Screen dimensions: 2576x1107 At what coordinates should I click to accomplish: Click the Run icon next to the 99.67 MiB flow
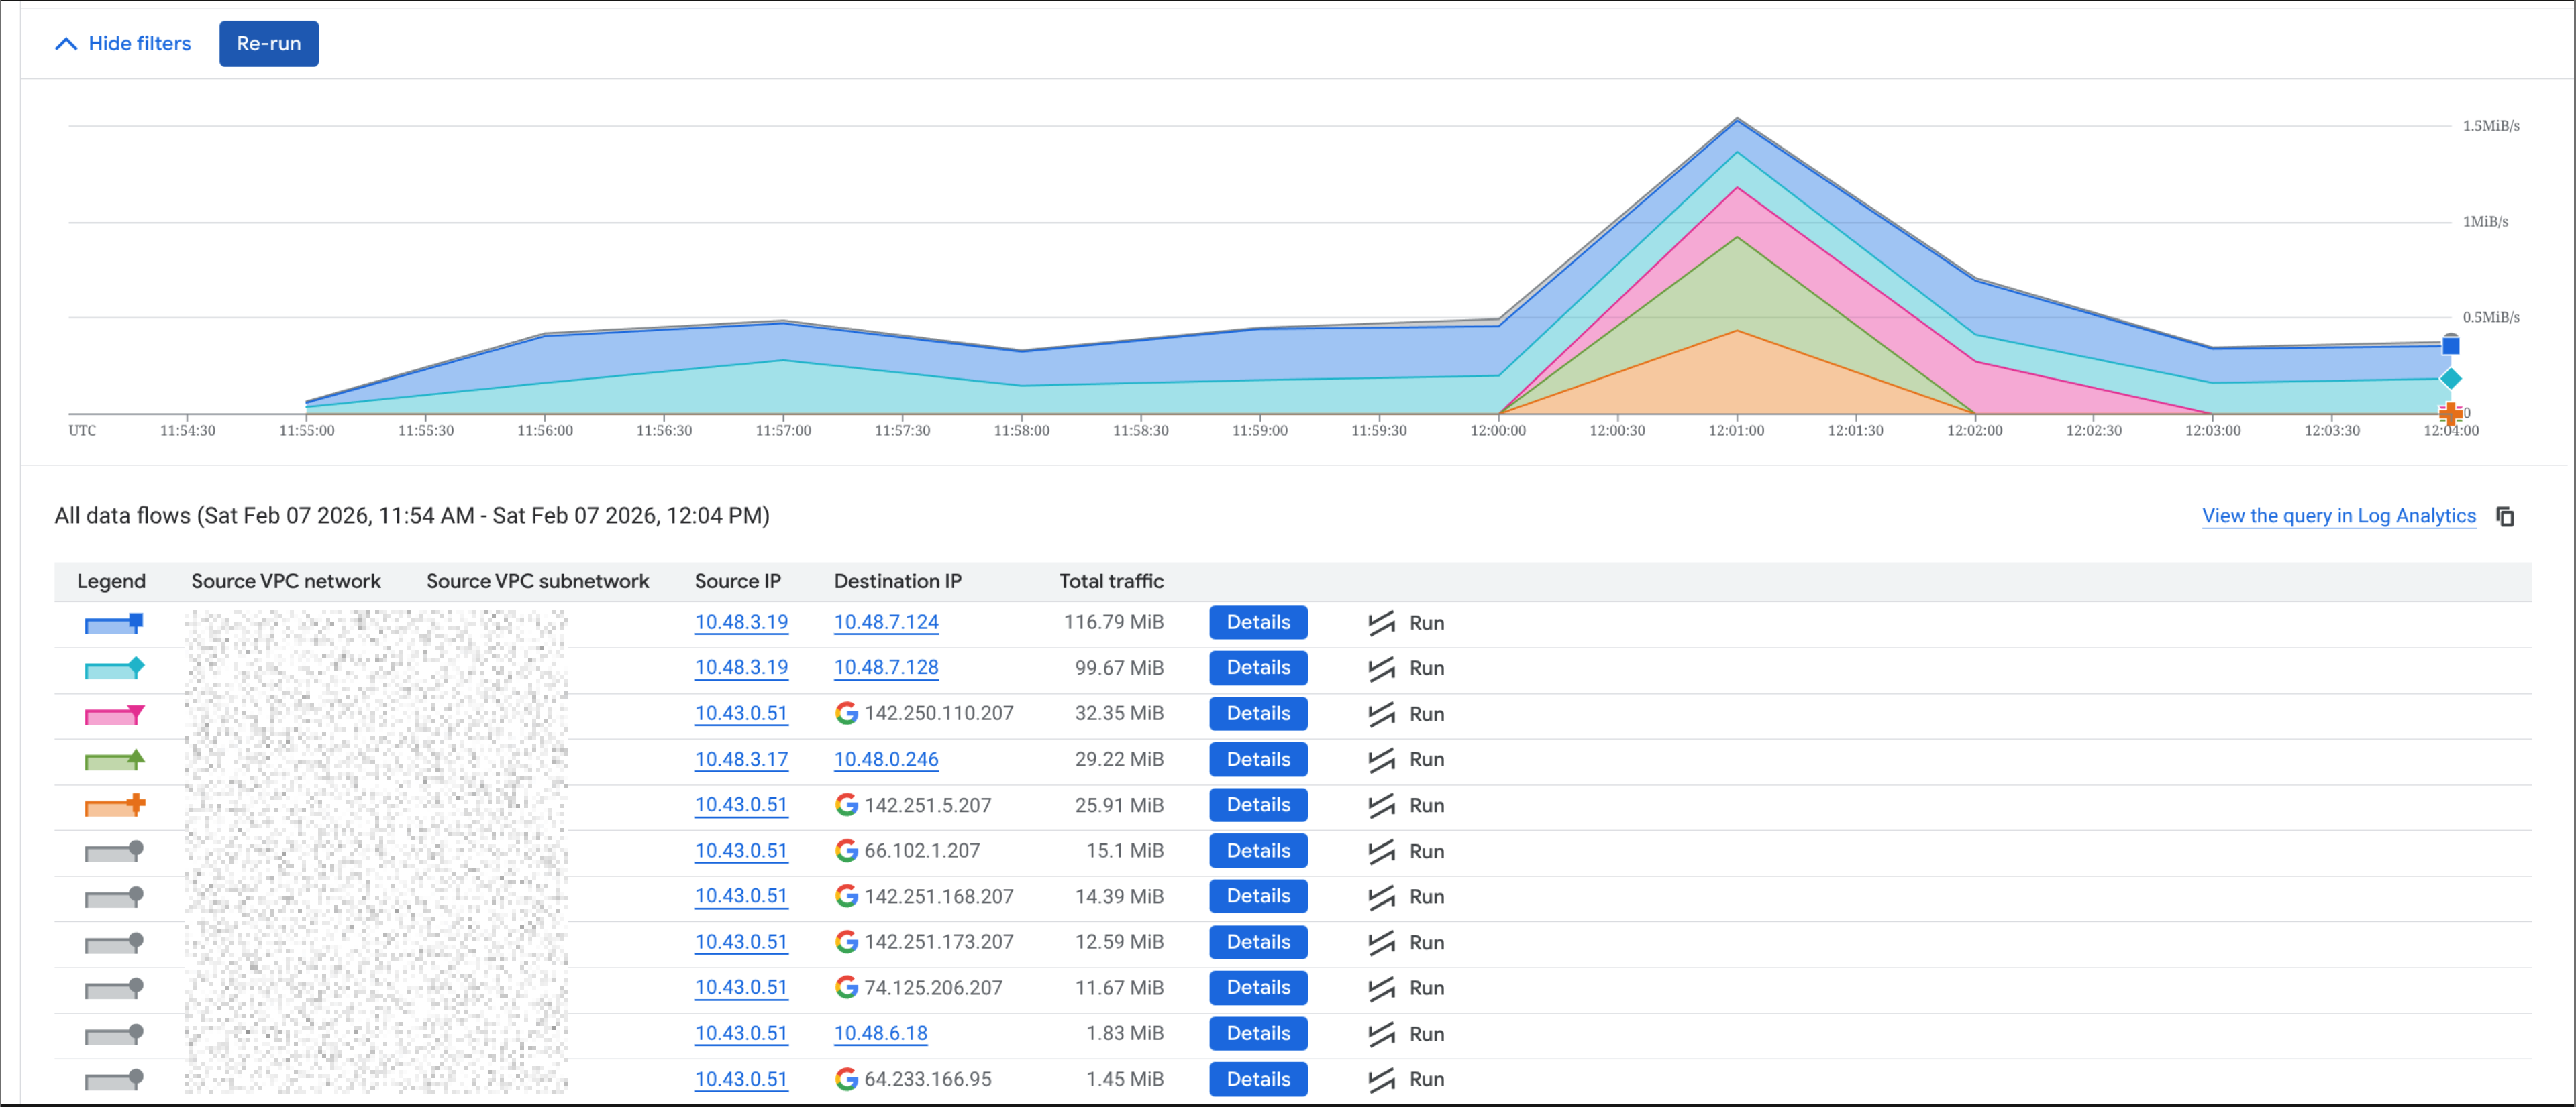coord(1381,667)
